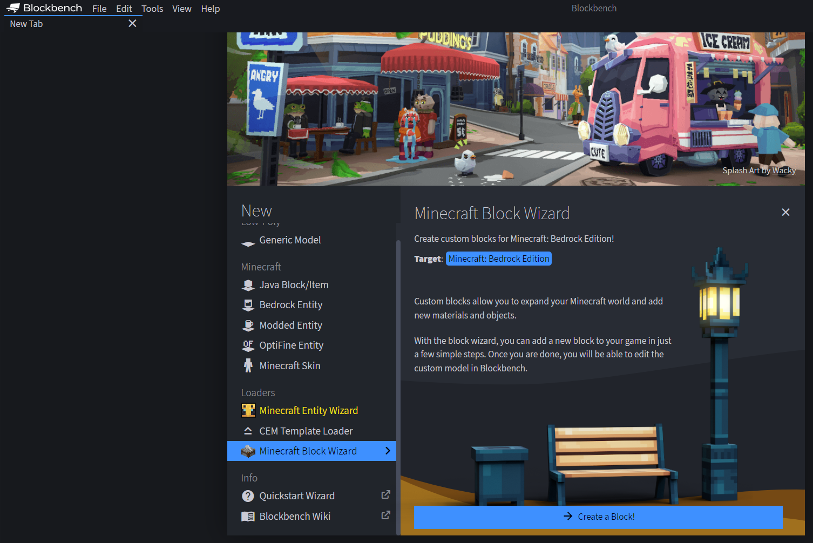
Task: Click the Quickstart Wizard question mark icon
Action: (x=248, y=496)
